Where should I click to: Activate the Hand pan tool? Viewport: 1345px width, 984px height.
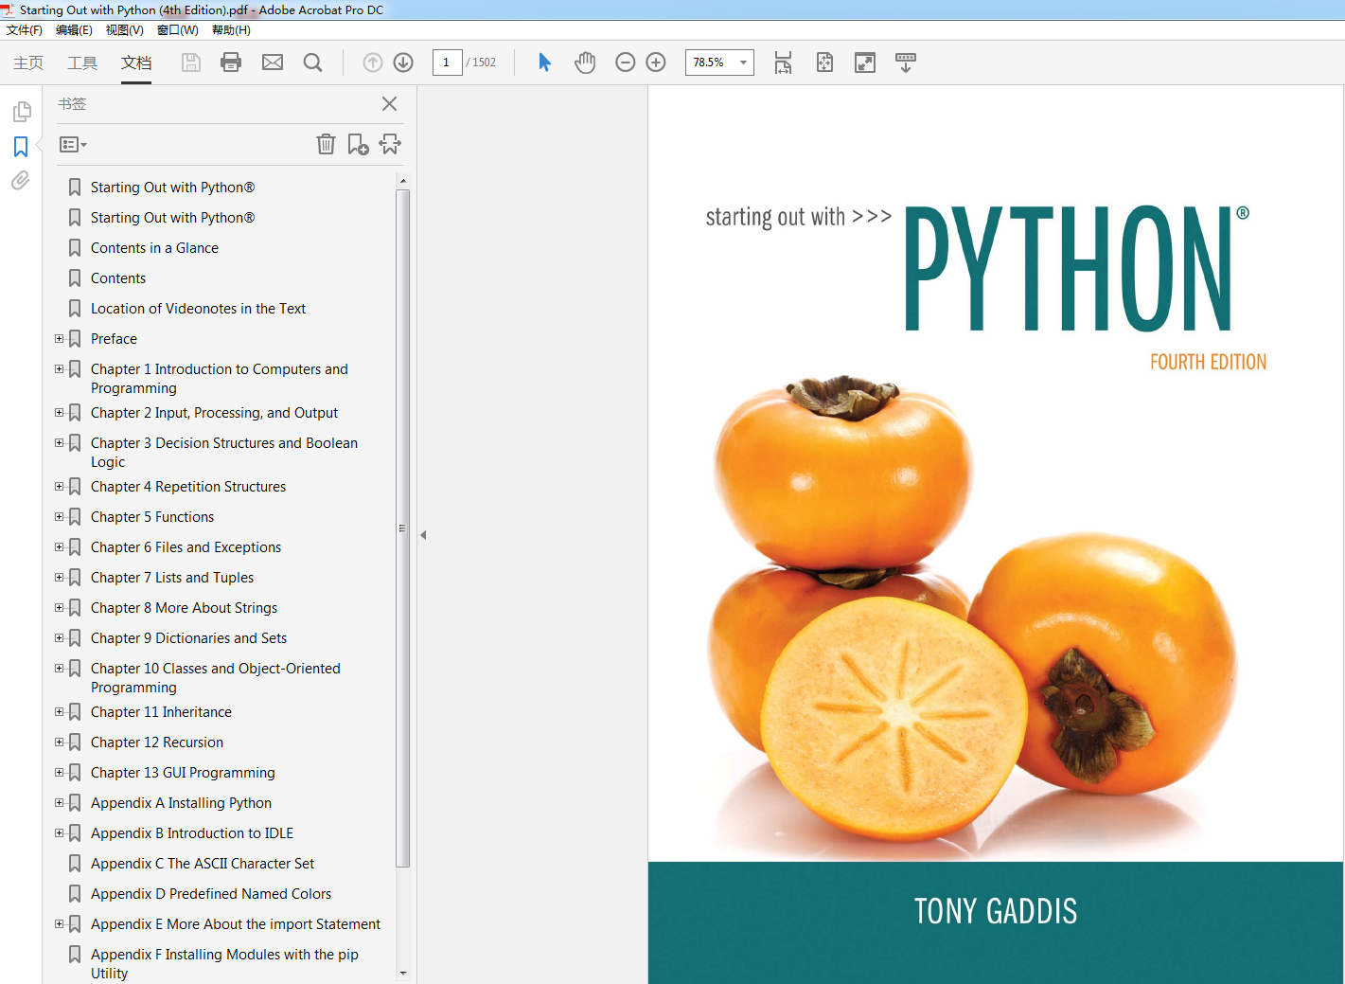[585, 63]
